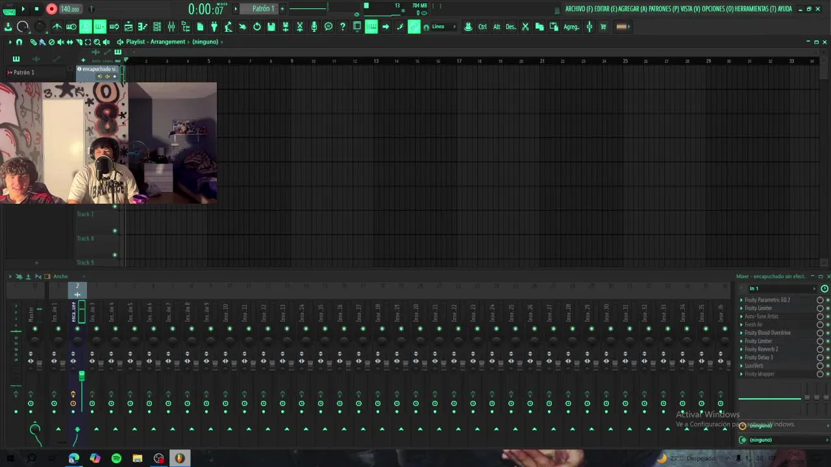The image size is (831, 467).
Task: Expand Fruity Parametric EQ 2 slot arrow
Action: [741, 300]
